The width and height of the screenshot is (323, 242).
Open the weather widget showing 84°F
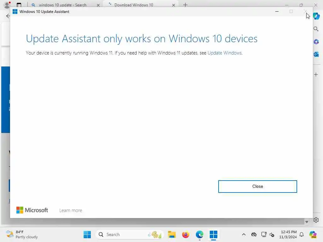22,234
